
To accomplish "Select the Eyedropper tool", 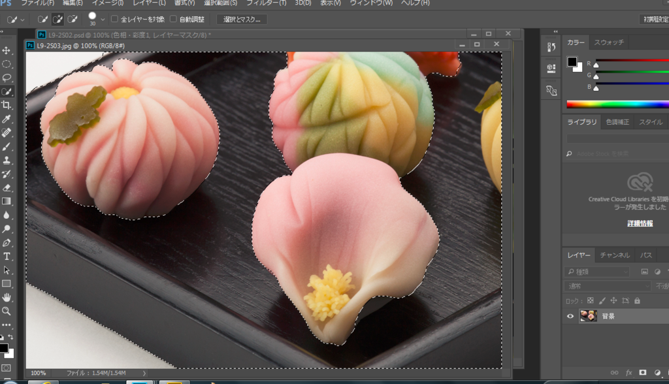I will (x=7, y=119).
